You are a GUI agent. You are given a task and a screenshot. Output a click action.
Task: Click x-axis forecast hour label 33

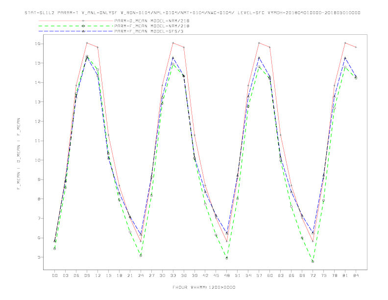click(x=173, y=275)
